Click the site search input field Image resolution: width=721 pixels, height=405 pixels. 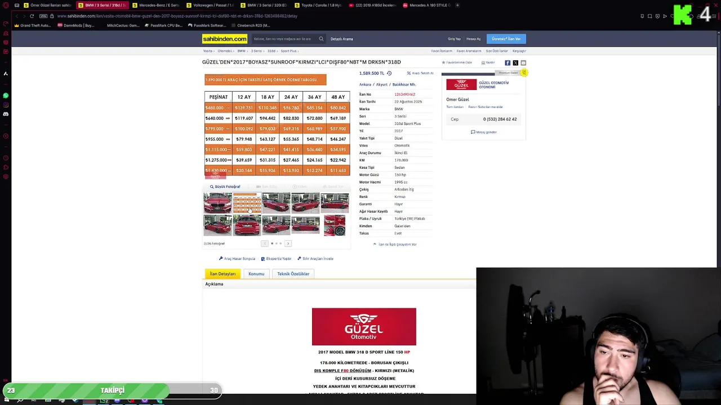tap(283, 39)
